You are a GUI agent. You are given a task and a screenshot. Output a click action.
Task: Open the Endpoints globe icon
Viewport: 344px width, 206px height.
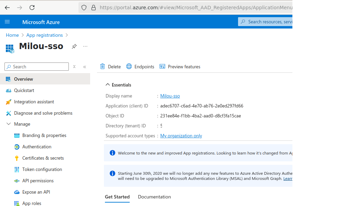click(x=129, y=66)
